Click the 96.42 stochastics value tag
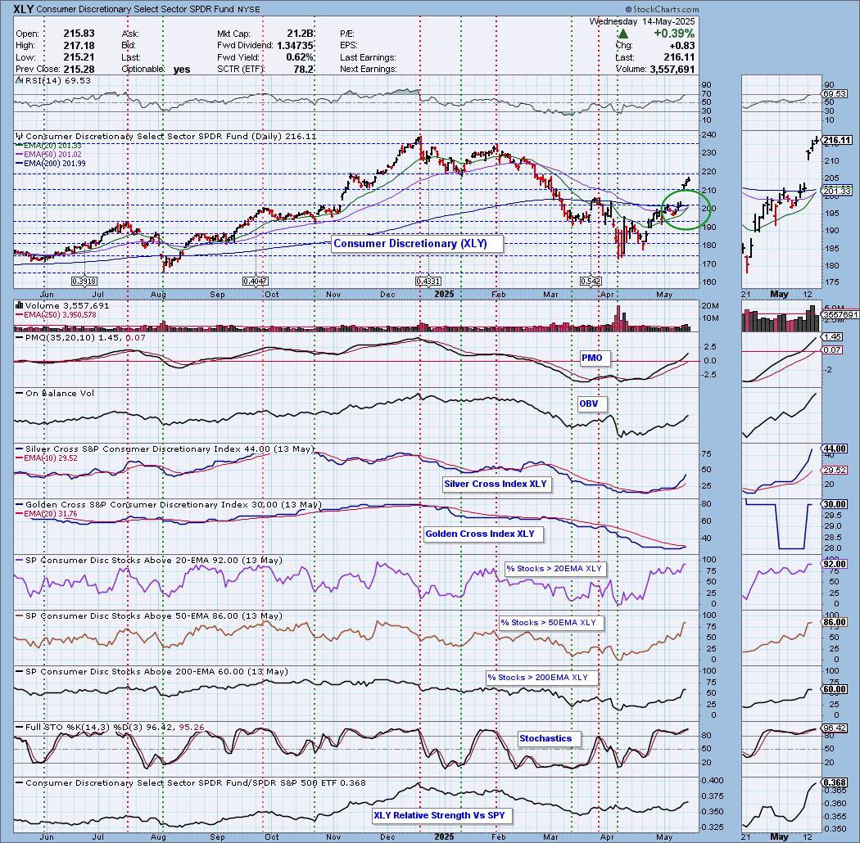860x843 pixels. [x=835, y=728]
